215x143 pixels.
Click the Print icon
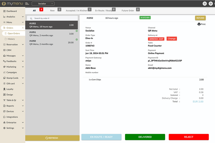tap(201, 24)
